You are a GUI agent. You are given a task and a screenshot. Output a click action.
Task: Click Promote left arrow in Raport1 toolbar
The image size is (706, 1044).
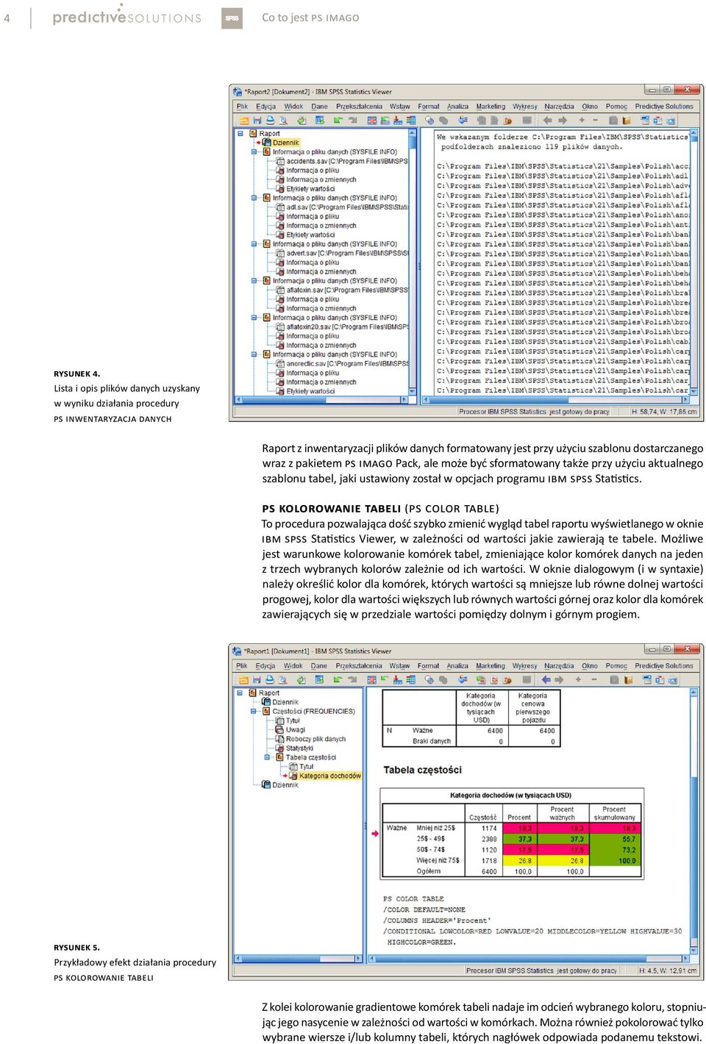pos(547,679)
